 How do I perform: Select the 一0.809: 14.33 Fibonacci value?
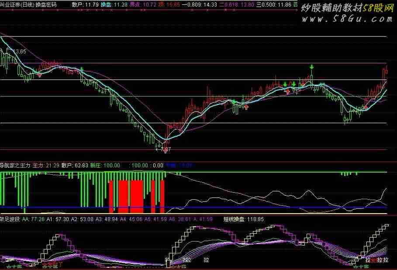(x=200, y=4)
